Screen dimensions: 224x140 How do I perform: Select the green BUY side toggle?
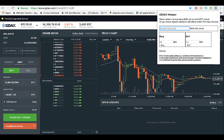(x=12, y=70)
